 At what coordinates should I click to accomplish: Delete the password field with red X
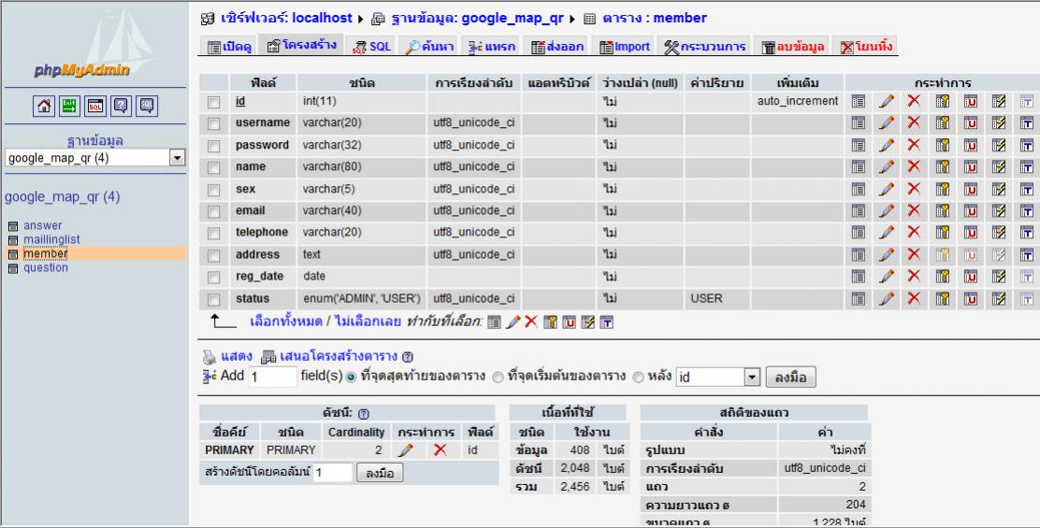914,145
